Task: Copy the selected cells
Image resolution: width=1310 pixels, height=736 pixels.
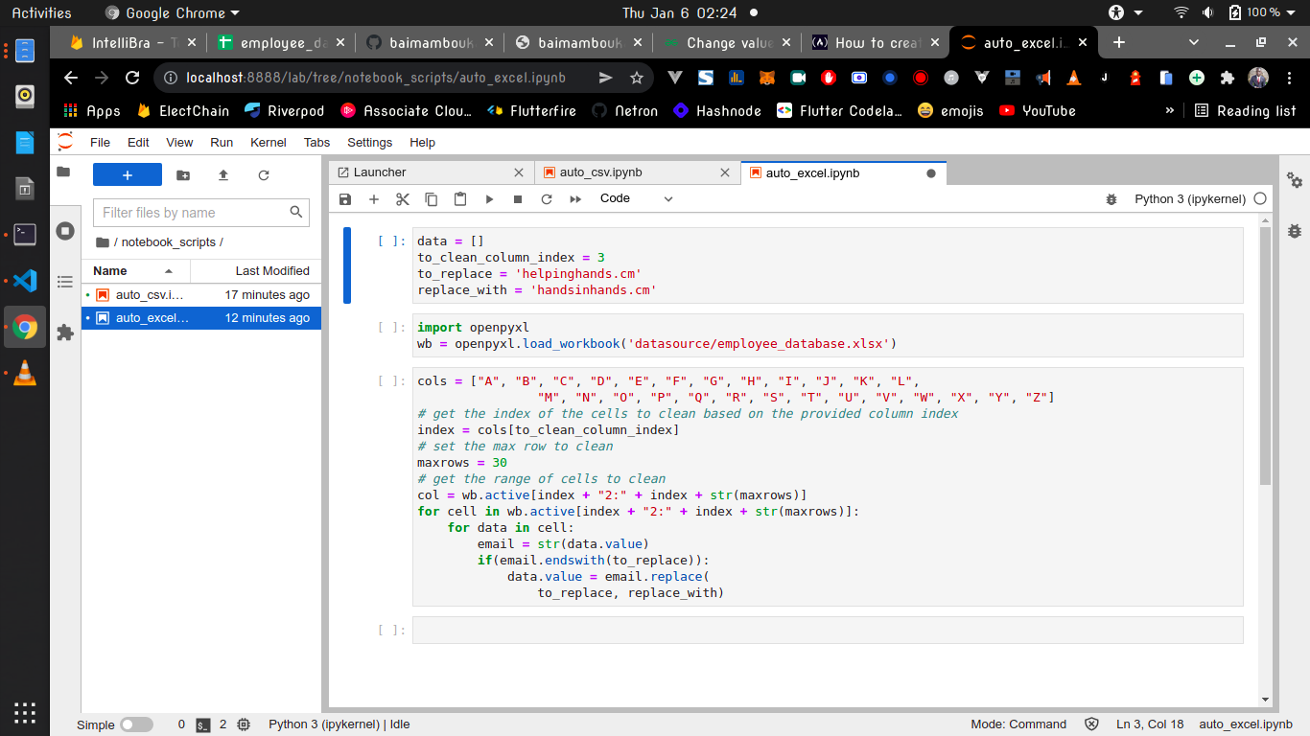Action: pyautogui.click(x=431, y=198)
